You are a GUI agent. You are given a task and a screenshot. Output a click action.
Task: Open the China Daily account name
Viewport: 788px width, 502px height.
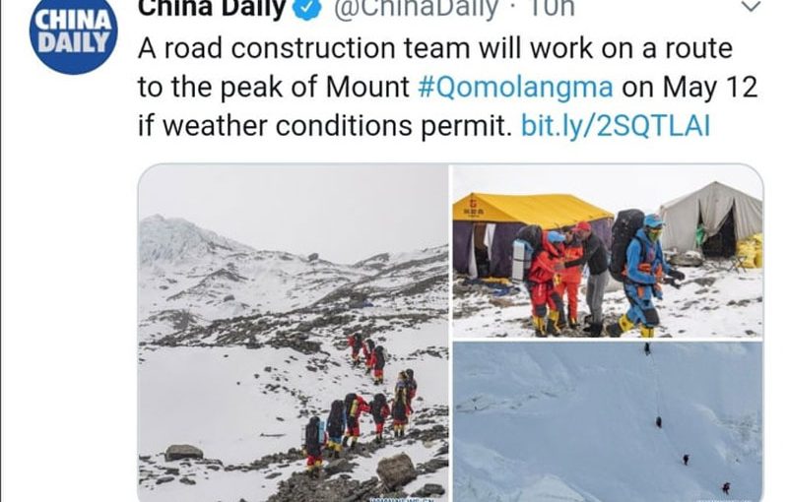[212, 8]
